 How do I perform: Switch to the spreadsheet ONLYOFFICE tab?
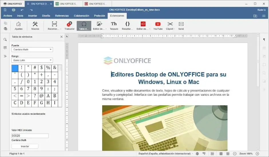68,4
